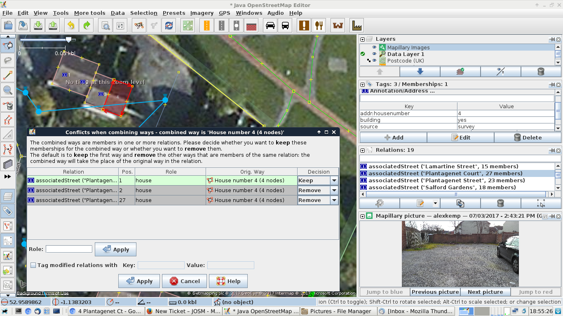This screenshot has width=563, height=316.
Task: Collapse the Layers panel
Action: [363, 39]
